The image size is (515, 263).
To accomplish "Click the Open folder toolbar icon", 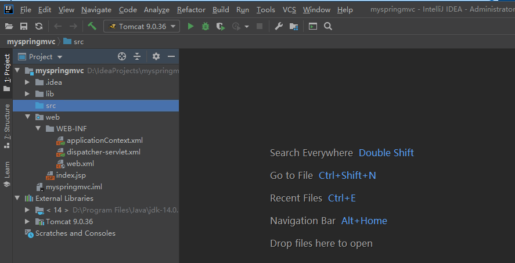I will pyautogui.click(x=9, y=26).
